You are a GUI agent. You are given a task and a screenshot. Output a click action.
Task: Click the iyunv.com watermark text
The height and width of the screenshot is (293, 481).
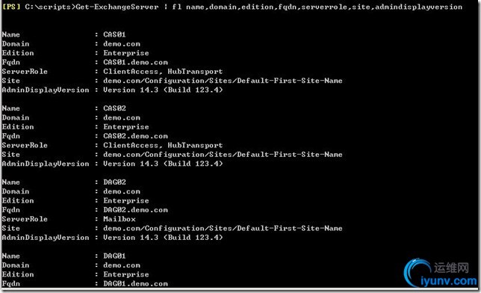(449, 281)
